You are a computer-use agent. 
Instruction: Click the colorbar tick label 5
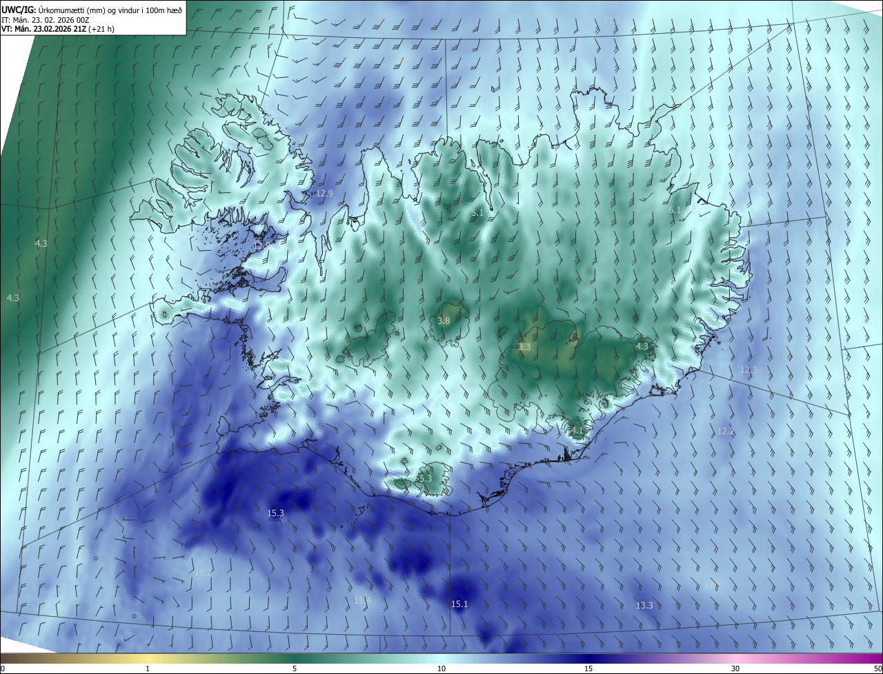click(x=295, y=668)
